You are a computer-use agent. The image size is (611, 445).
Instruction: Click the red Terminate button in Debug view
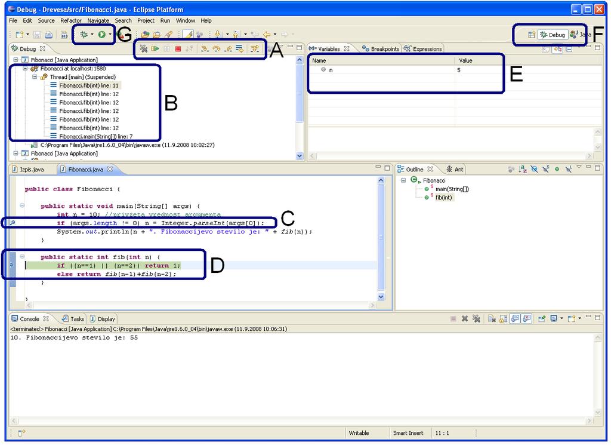click(x=178, y=49)
